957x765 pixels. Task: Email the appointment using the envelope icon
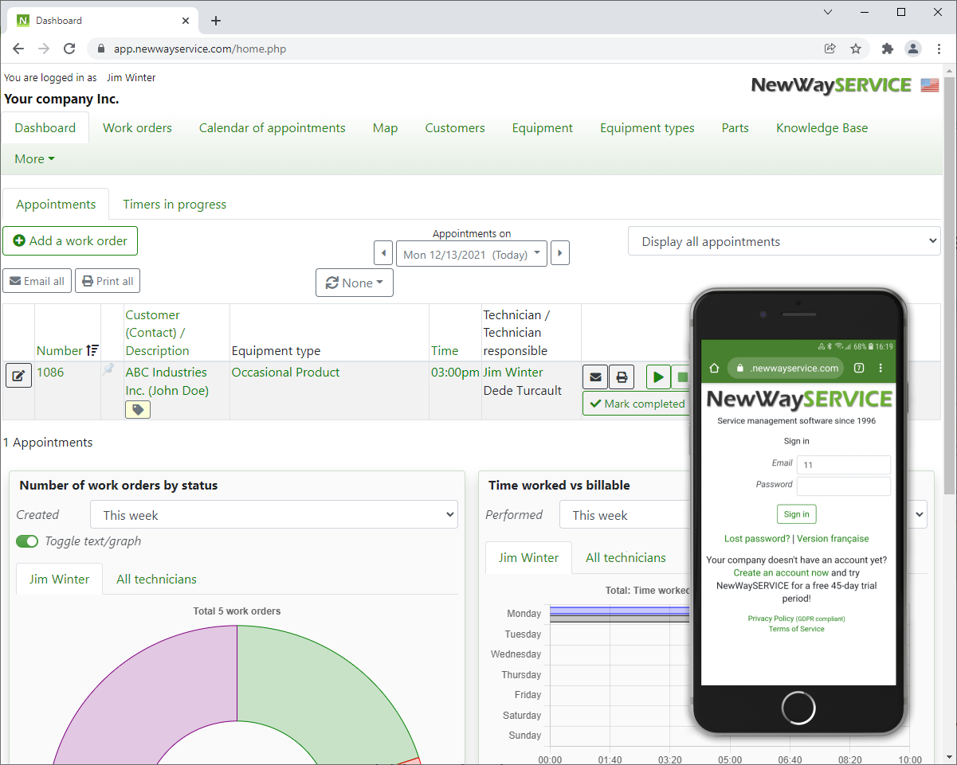(x=595, y=377)
